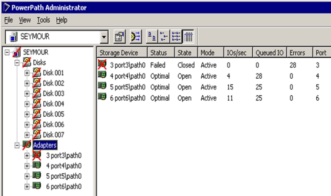Expand Disk 001 in the tree
The height and width of the screenshot is (196, 331).
click(27, 73)
